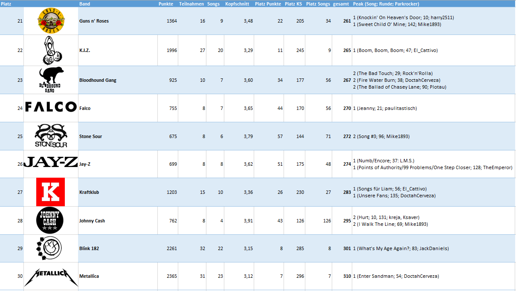516x291 pixels.
Task: Select the Kopfschnitt column header
Action: coord(237,4)
